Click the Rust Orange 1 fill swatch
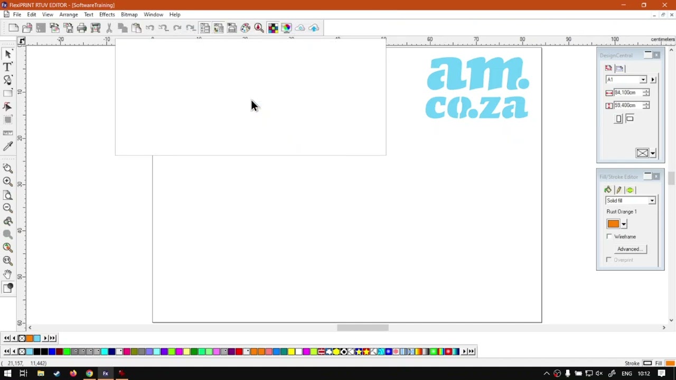Viewport: 676px width, 380px height. (613, 224)
